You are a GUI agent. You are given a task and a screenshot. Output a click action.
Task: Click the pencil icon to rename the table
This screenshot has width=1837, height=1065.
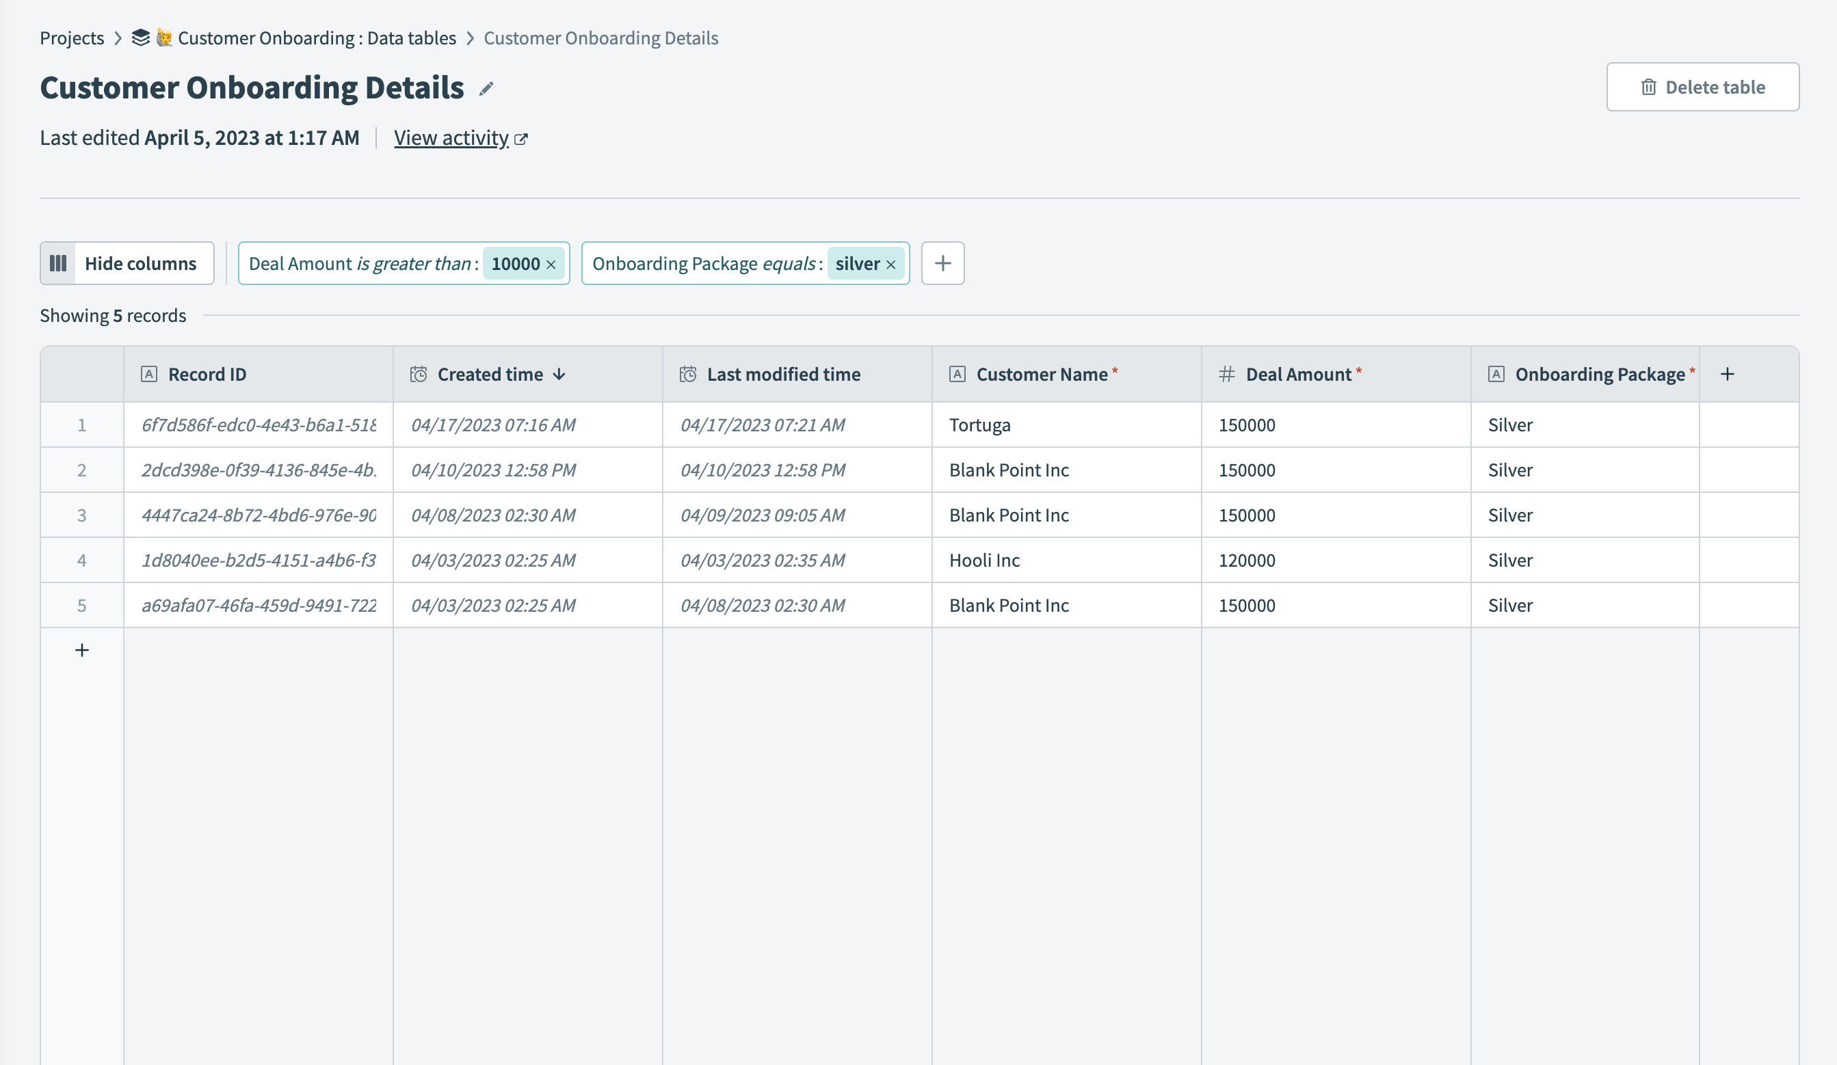tap(487, 89)
